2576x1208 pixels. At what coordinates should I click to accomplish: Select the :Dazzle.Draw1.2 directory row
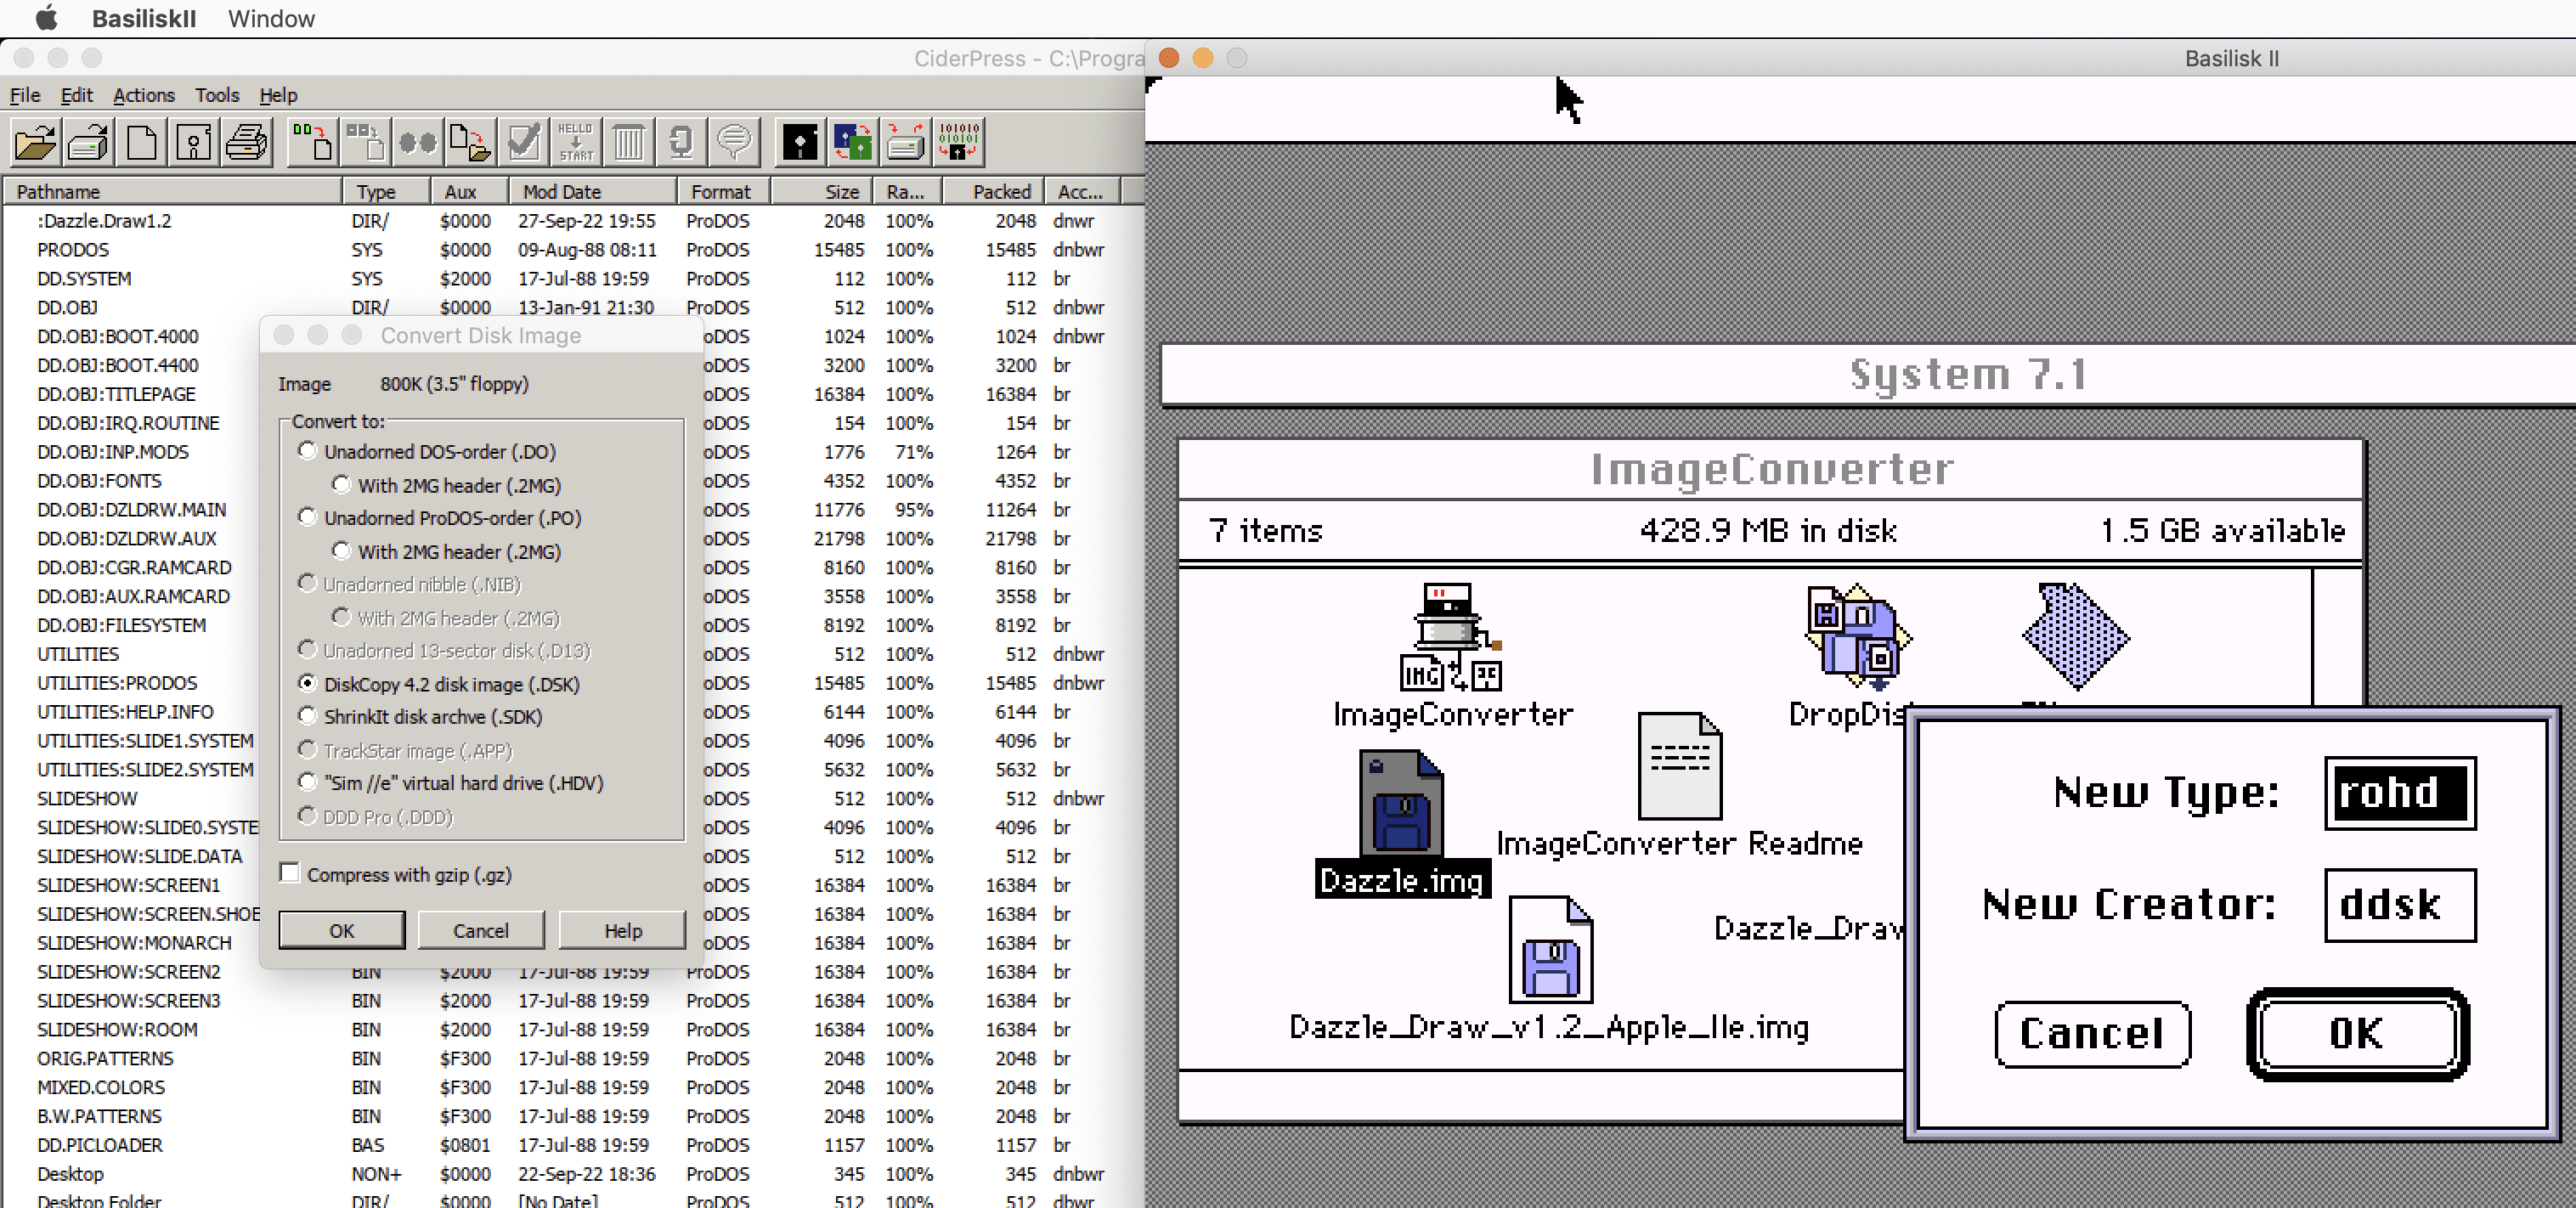[570, 220]
